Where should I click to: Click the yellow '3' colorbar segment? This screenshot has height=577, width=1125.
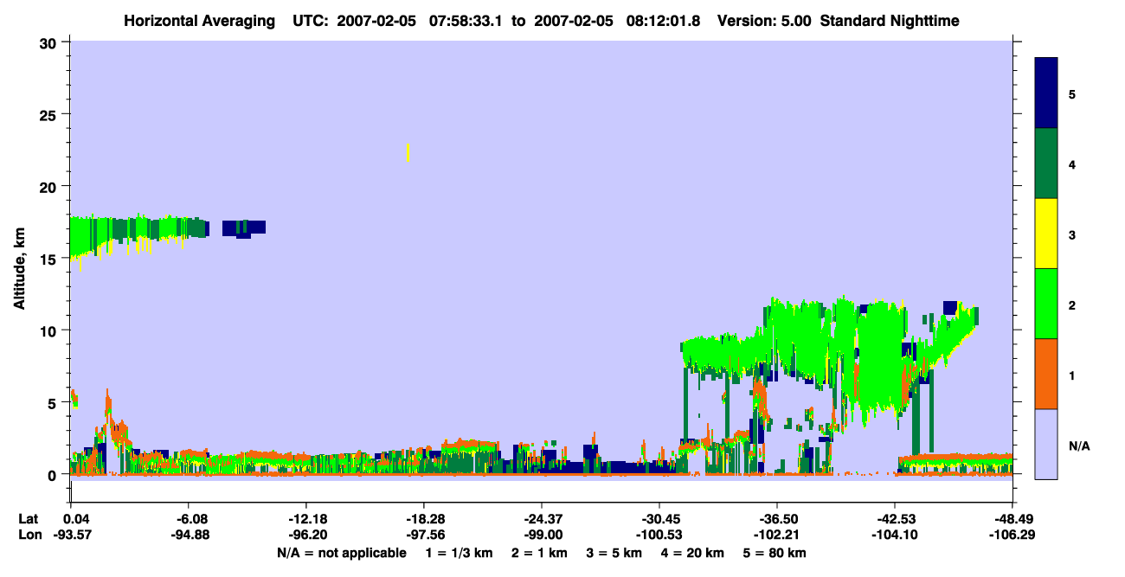pos(1046,234)
